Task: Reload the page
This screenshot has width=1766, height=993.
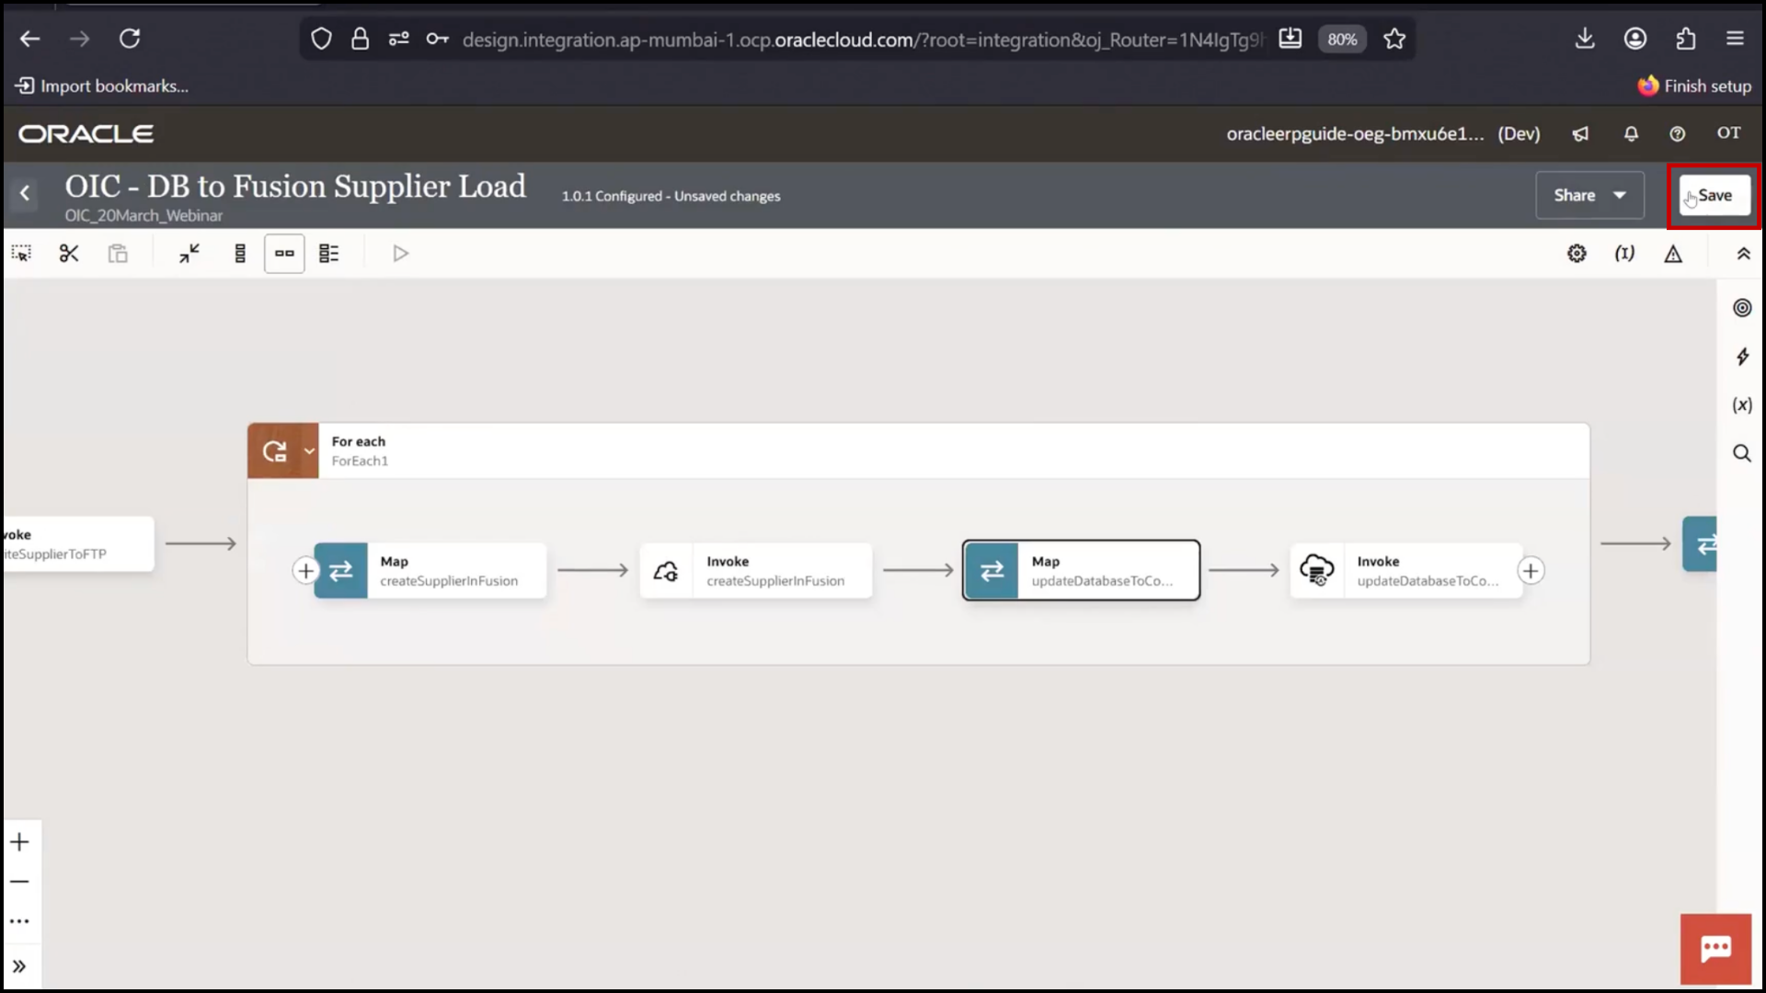Action: [130, 39]
